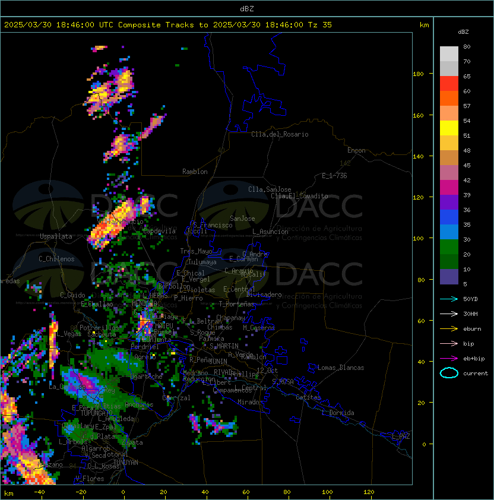Click the 'V_Flores' map label

[x=90, y=479]
